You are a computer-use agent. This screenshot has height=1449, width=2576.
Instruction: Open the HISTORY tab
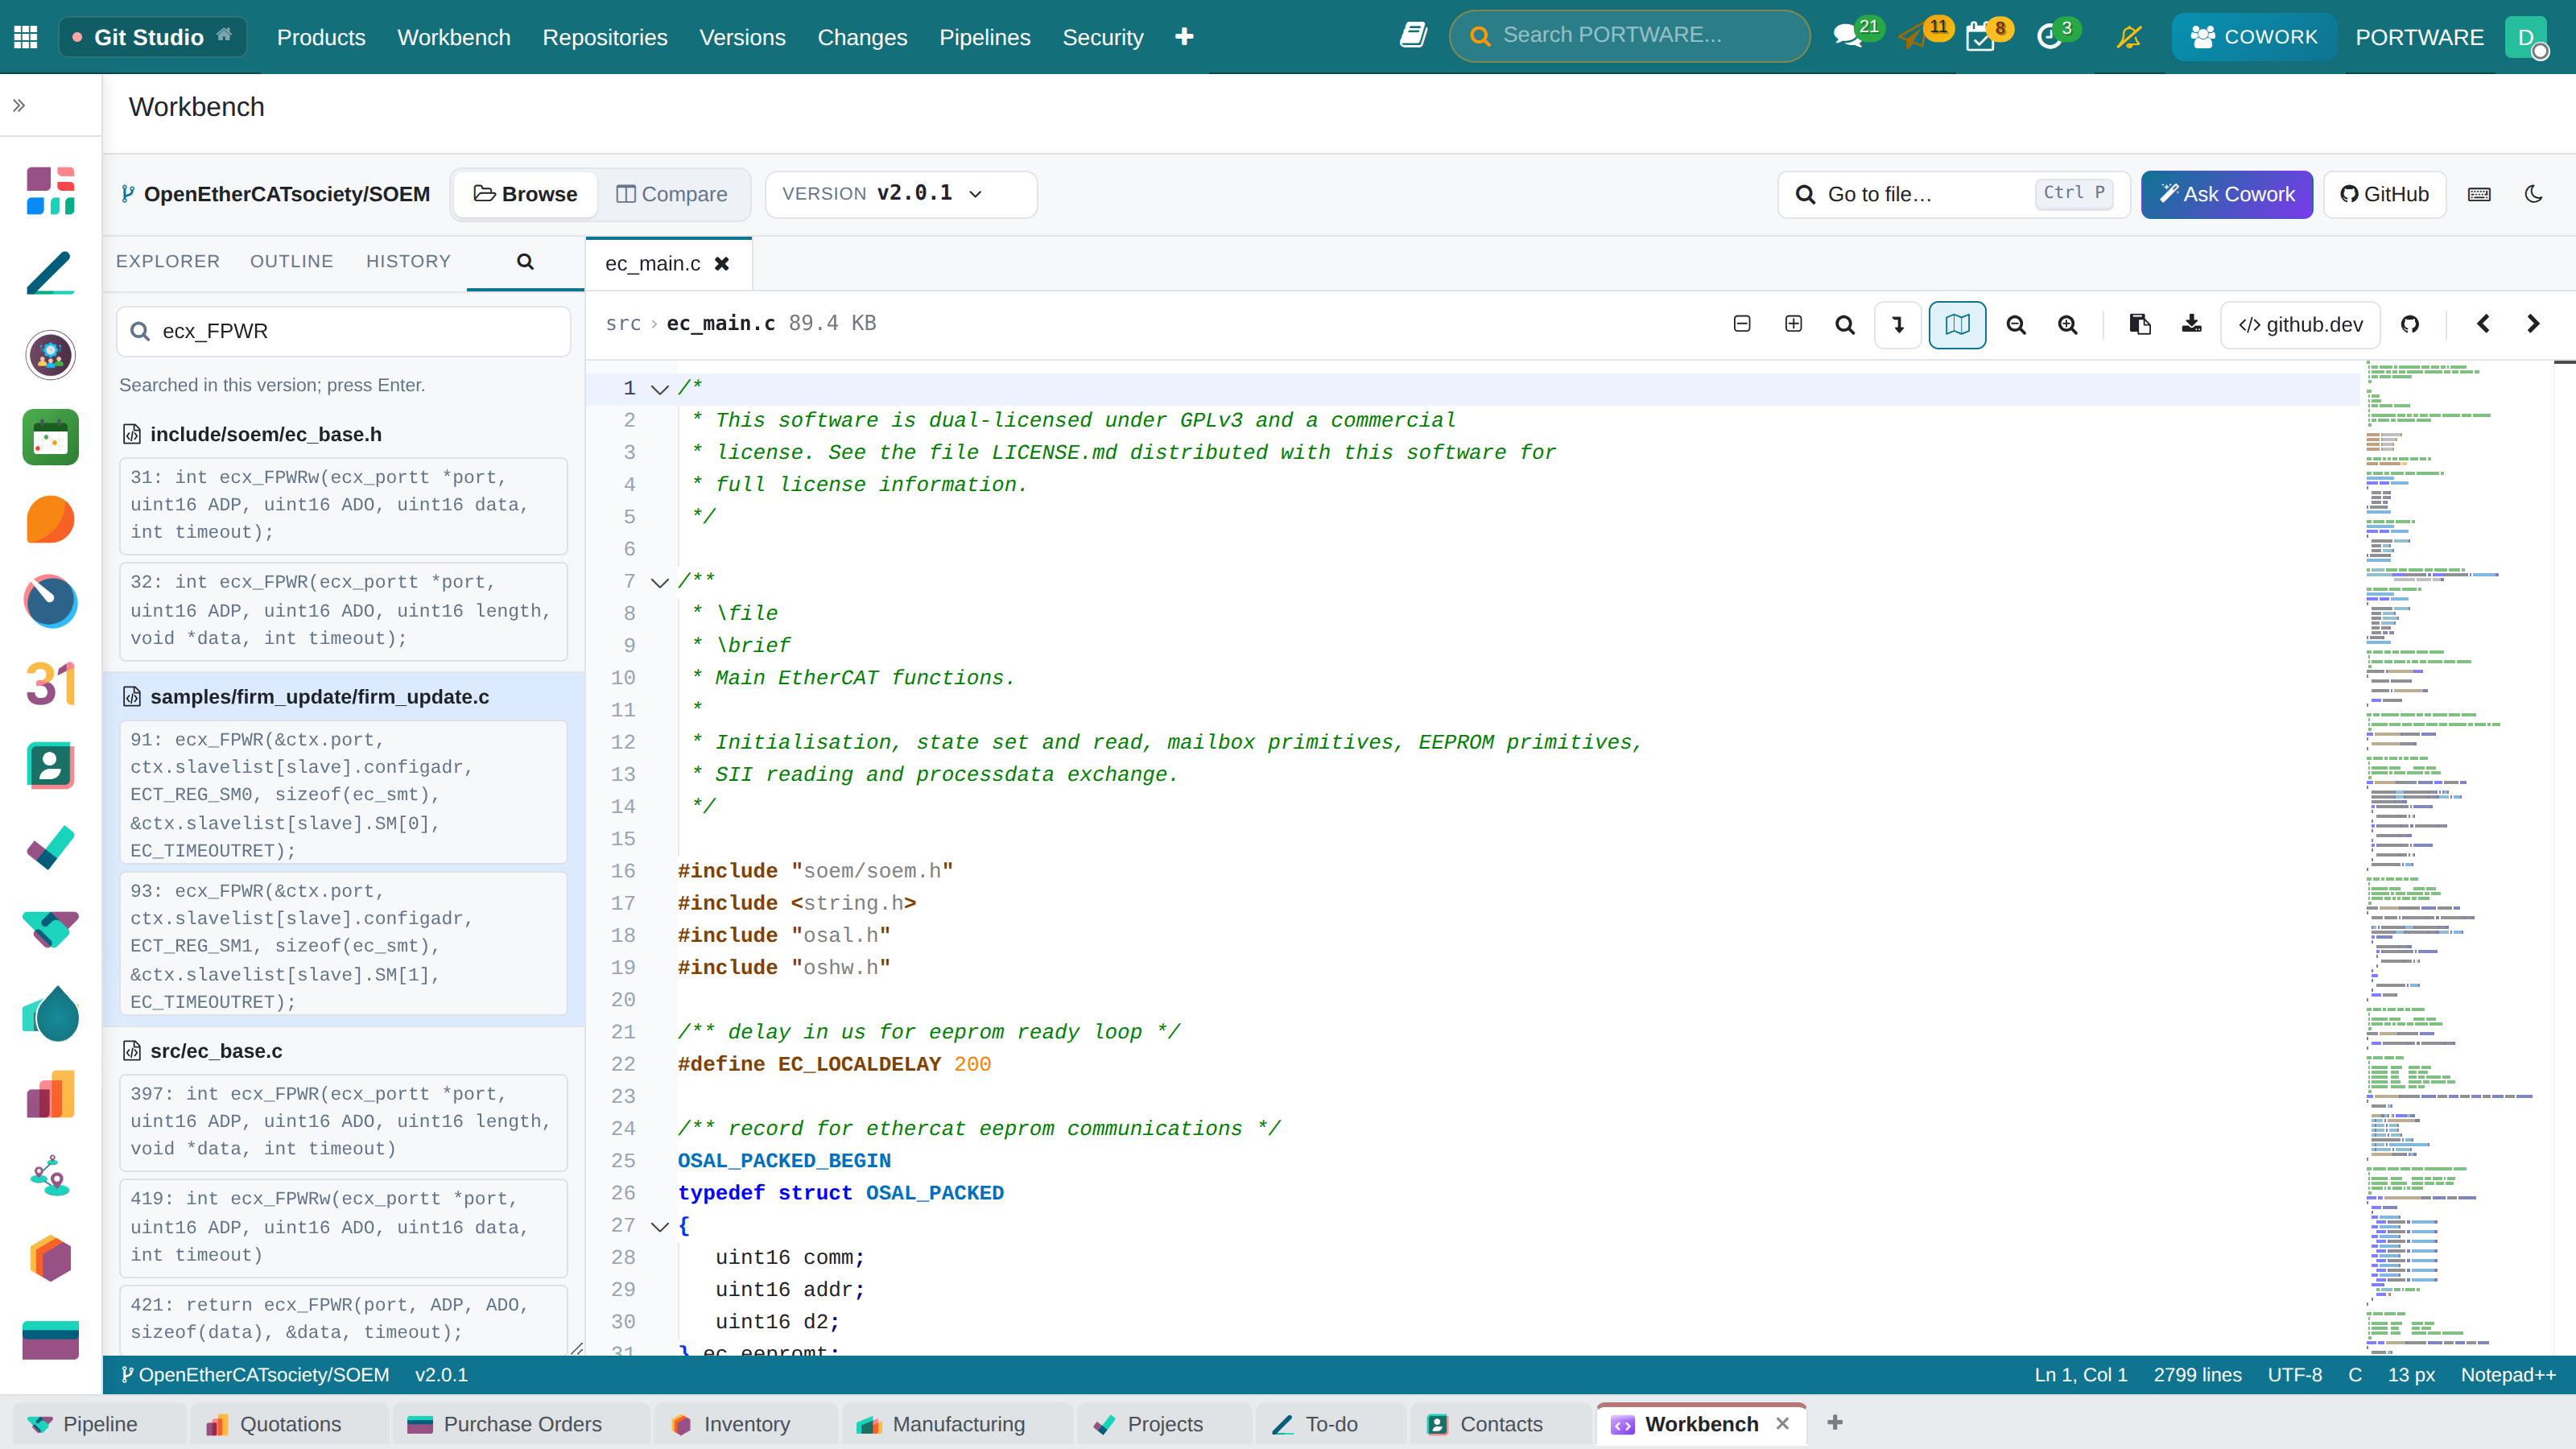point(408,261)
